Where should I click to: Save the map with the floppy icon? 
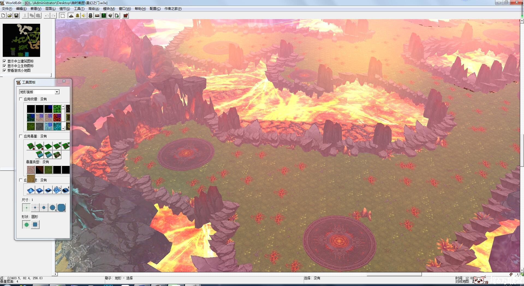pos(16,16)
